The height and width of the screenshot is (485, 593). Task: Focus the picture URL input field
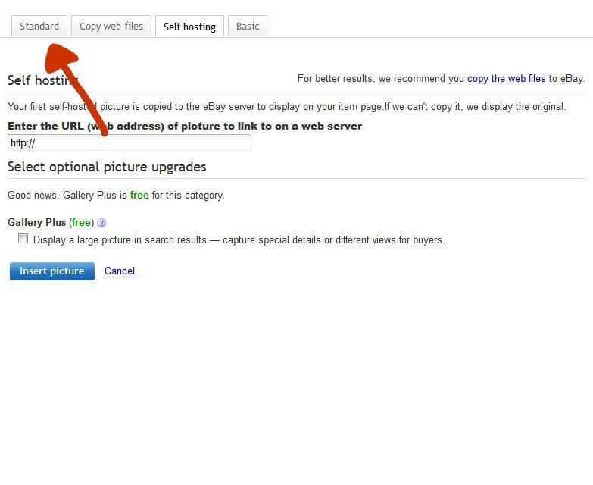click(x=129, y=142)
